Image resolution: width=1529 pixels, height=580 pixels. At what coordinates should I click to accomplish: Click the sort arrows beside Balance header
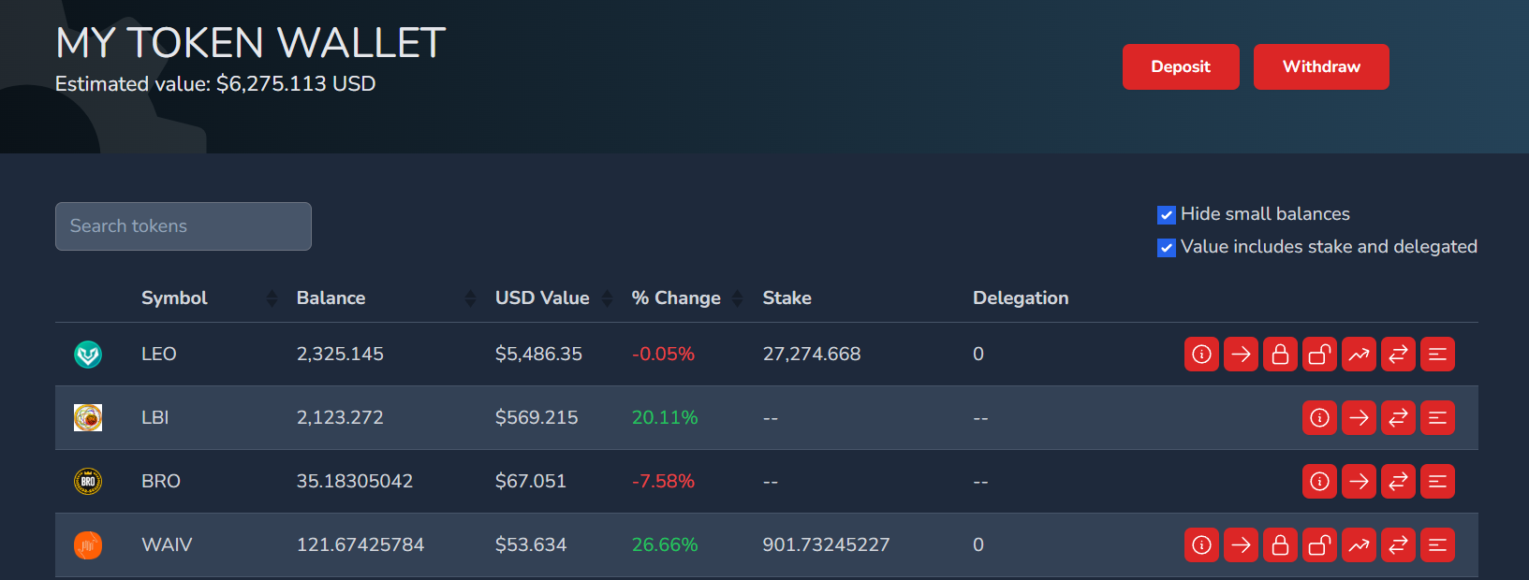click(x=470, y=298)
